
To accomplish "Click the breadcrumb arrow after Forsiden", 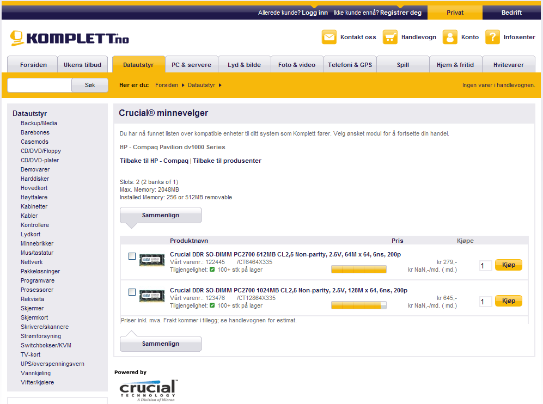I will (x=183, y=85).
